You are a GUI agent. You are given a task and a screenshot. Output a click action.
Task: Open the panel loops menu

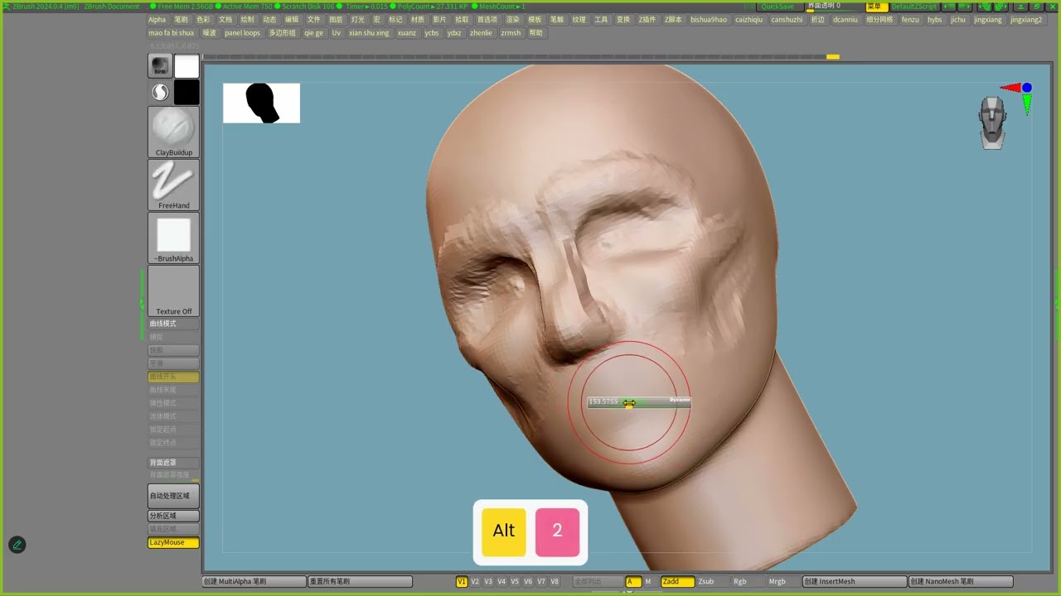coord(242,33)
